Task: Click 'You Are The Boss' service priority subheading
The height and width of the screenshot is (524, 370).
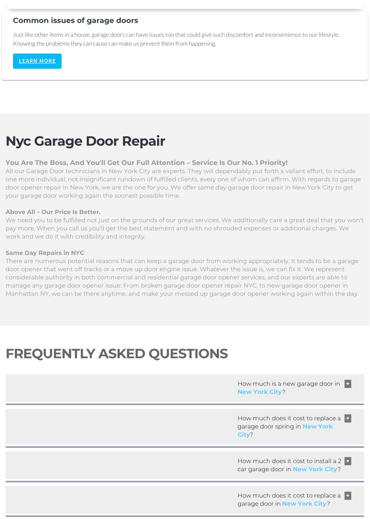Action: [147, 163]
